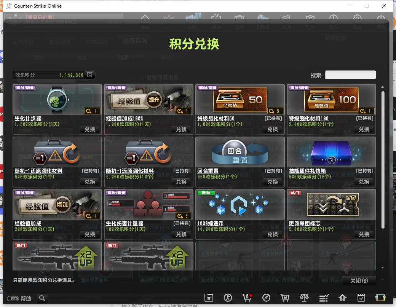Click 兑换 for 生化计步器

point(90,129)
